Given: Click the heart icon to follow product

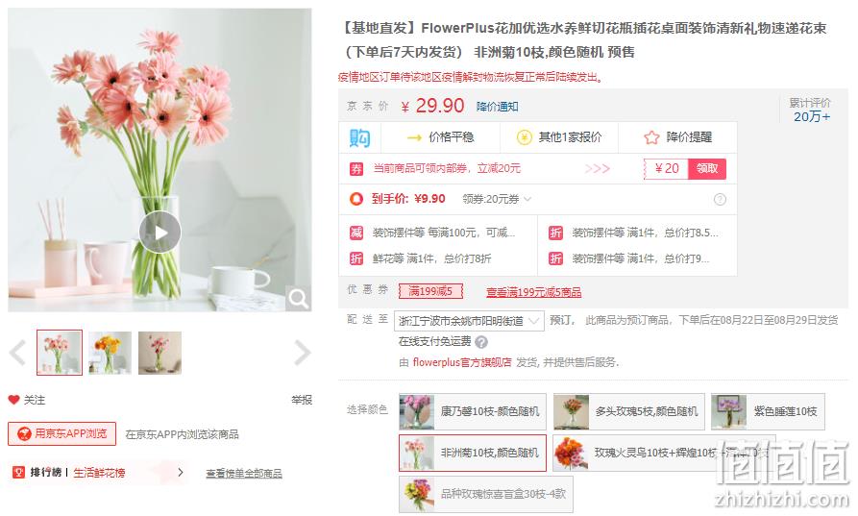Looking at the screenshot, I should pos(13,400).
